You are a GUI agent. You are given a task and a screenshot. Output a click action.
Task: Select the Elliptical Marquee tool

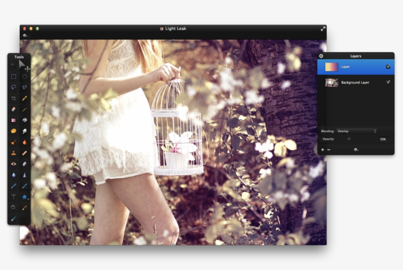point(25,77)
